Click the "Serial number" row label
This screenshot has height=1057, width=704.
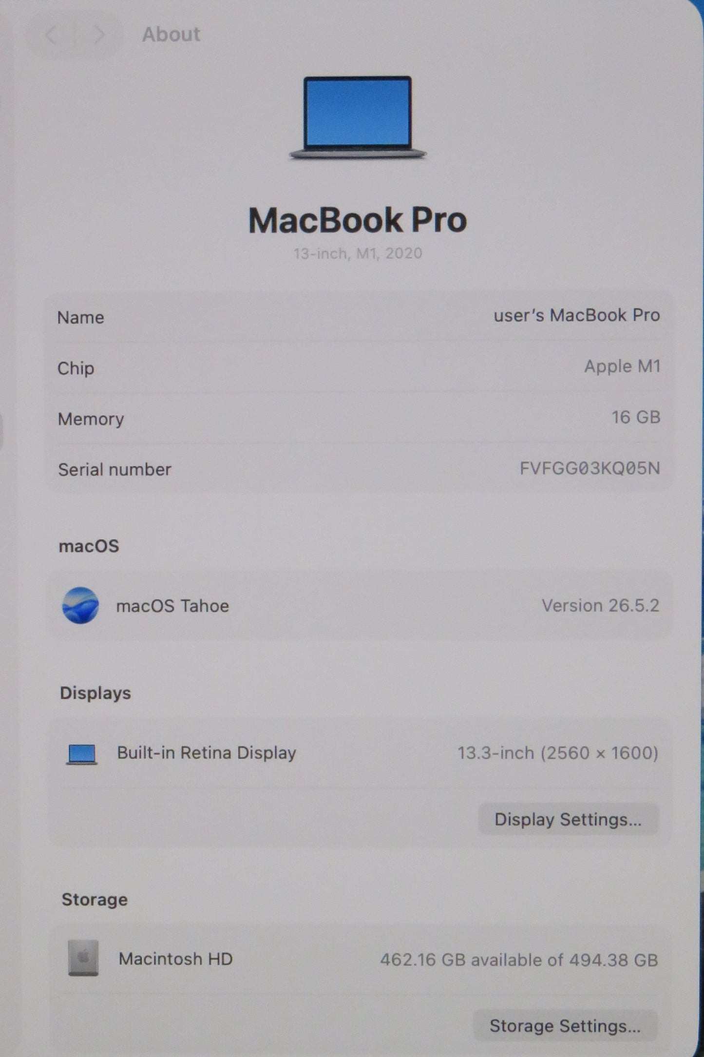tap(114, 470)
